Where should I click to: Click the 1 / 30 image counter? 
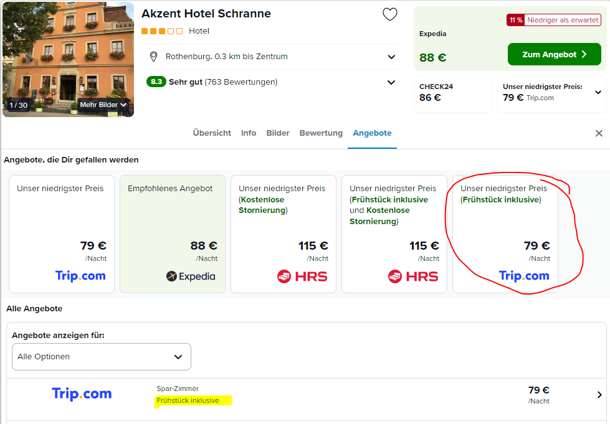point(18,105)
